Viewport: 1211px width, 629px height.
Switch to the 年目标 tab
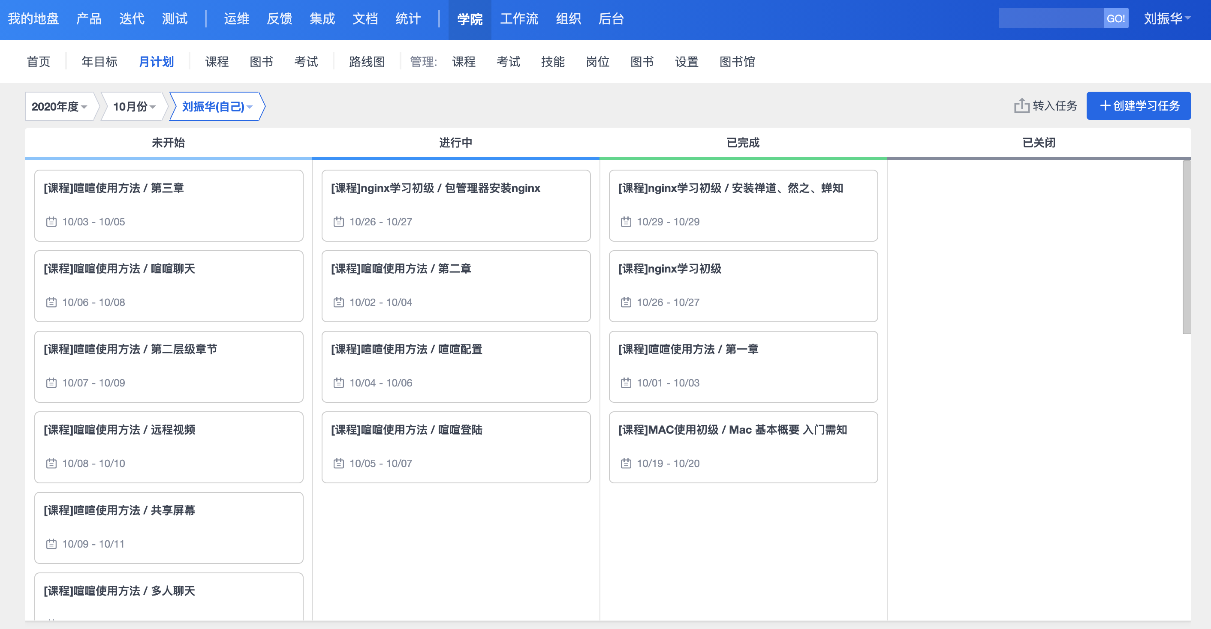point(99,62)
